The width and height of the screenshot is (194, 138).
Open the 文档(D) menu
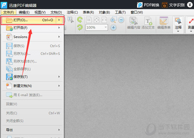pos(56,12)
